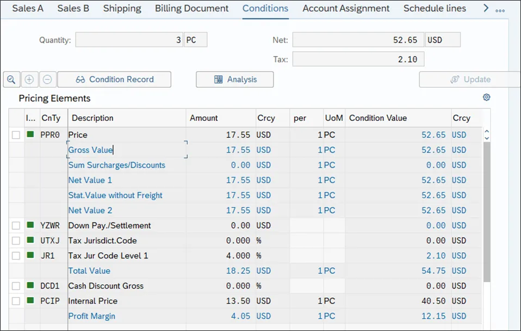Open the Account Assignment tab
This screenshot has height=331, width=521.
coord(346,9)
